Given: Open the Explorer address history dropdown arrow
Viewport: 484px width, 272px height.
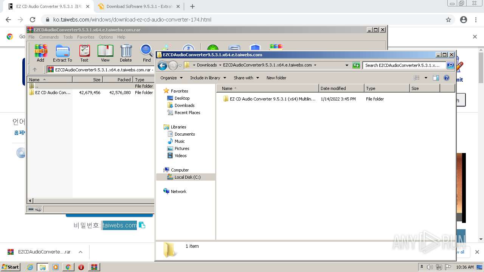Looking at the screenshot, I should 347,65.
